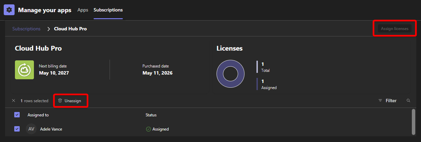Click the vertical scrollbar of the list

[413, 121]
